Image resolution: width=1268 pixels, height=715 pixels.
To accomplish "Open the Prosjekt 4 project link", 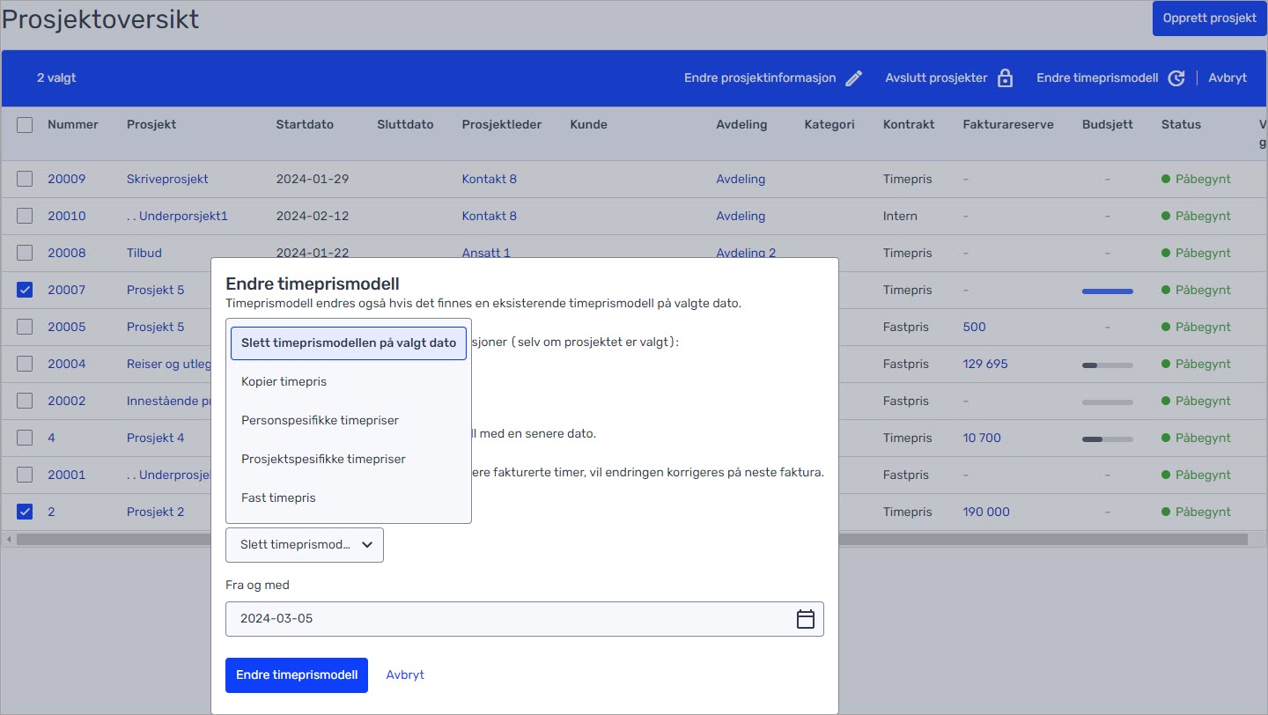I will [156, 438].
